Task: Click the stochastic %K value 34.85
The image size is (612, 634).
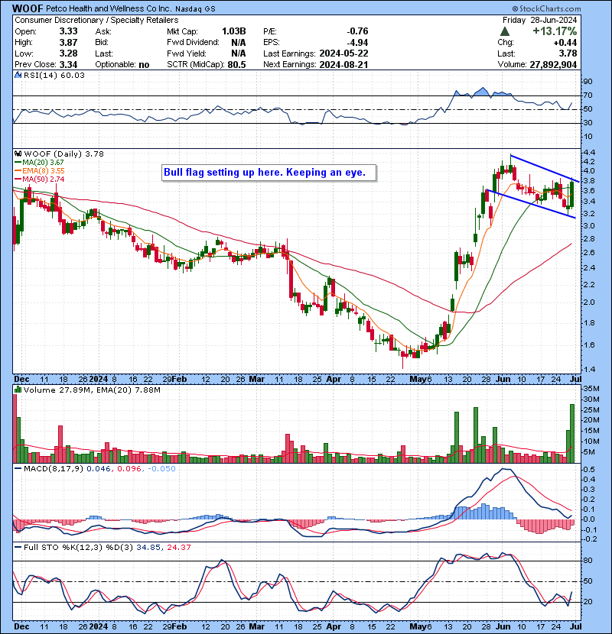Action: coord(148,547)
